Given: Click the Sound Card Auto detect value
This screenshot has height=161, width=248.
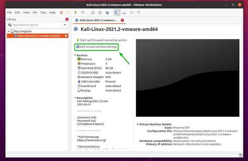Looking at the screenshot, I should coord(113,86).
